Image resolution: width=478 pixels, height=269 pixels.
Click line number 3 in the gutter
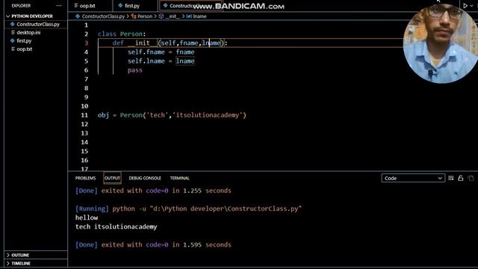coord(87,43)
